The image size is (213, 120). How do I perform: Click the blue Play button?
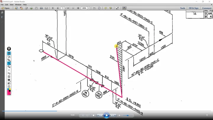click(106, 115)
